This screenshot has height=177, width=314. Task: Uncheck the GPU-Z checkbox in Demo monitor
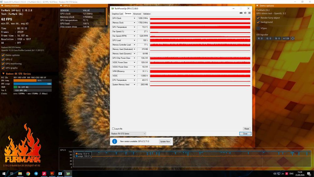[3, 59]
